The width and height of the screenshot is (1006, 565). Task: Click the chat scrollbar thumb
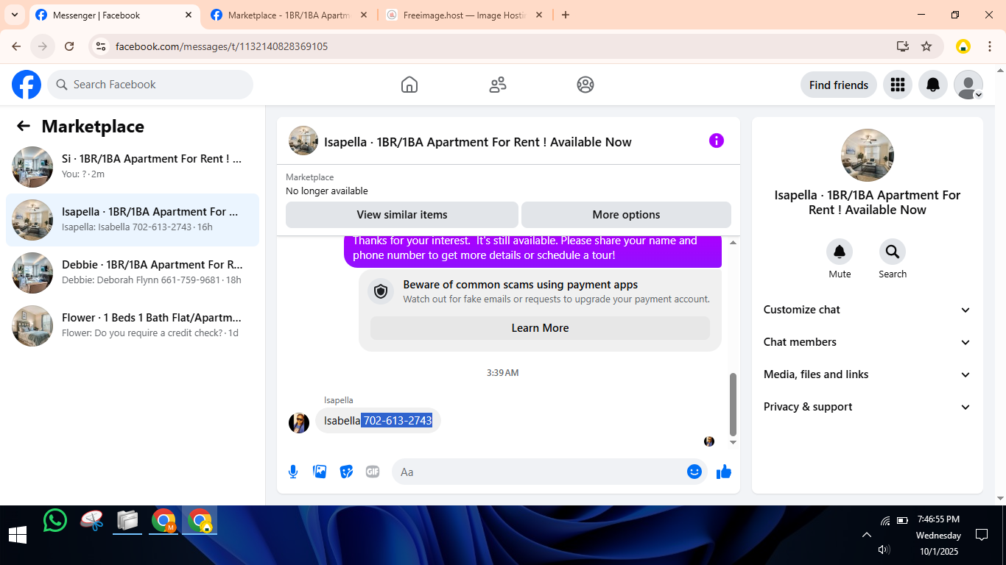pyautogui.click(x=732, y=404)
